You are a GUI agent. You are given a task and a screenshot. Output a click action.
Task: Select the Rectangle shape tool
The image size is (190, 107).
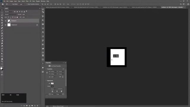click(2, 56)
